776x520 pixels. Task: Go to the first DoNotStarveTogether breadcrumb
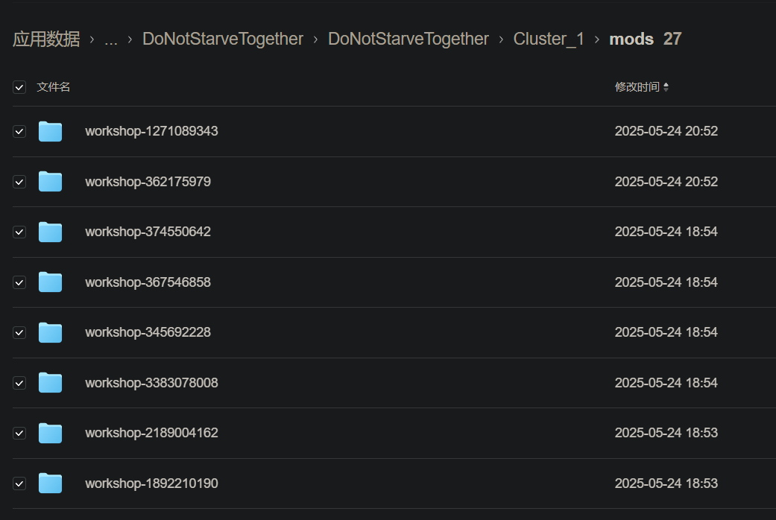click(223, 39)
